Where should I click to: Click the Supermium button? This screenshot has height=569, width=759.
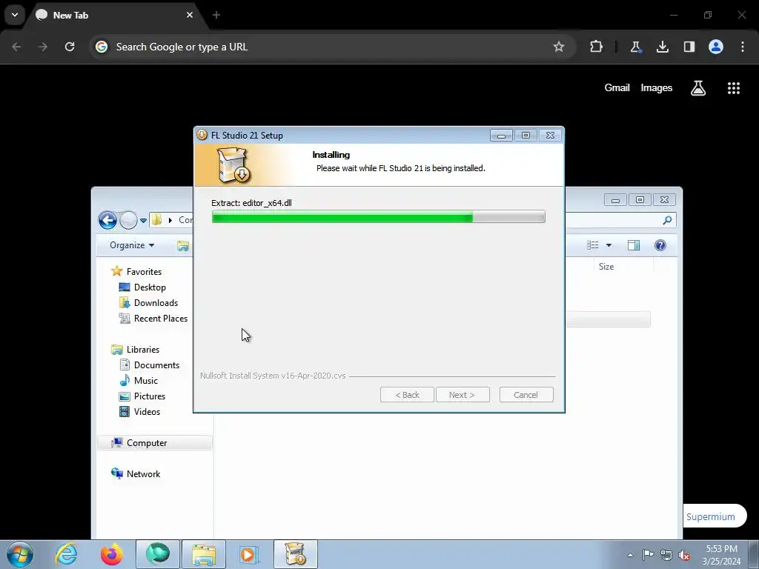pos(711,516)
